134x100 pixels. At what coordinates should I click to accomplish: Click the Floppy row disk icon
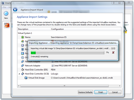click(22, 53)
